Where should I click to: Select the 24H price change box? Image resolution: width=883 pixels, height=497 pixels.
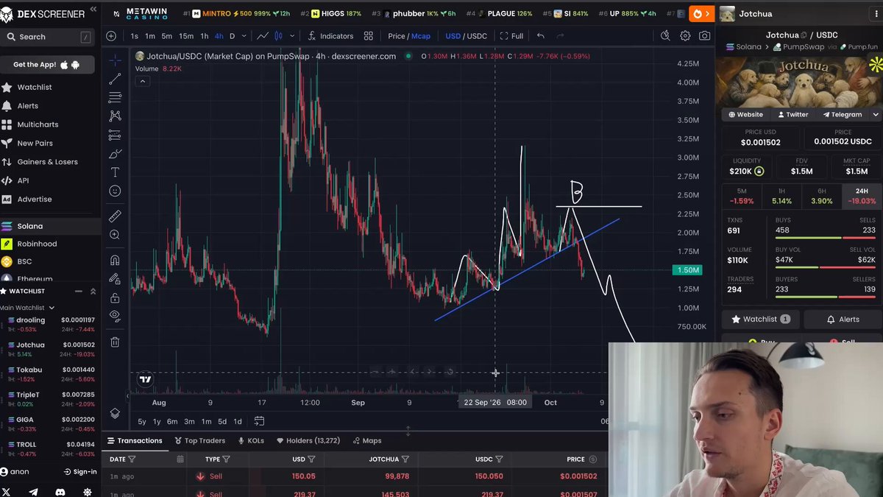tap(861, 196)
